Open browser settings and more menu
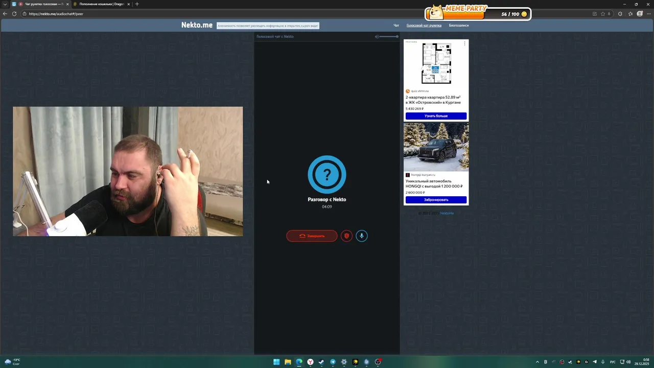 coord(648,14)
